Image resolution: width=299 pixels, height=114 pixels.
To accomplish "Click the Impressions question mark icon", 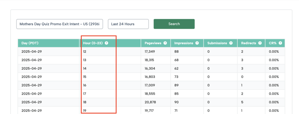I will pyautogui.click(x=197, y=43).
